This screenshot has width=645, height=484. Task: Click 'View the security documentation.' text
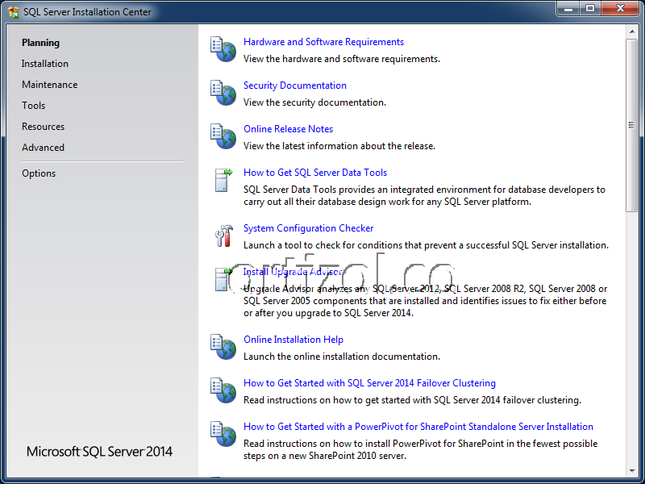314,102
